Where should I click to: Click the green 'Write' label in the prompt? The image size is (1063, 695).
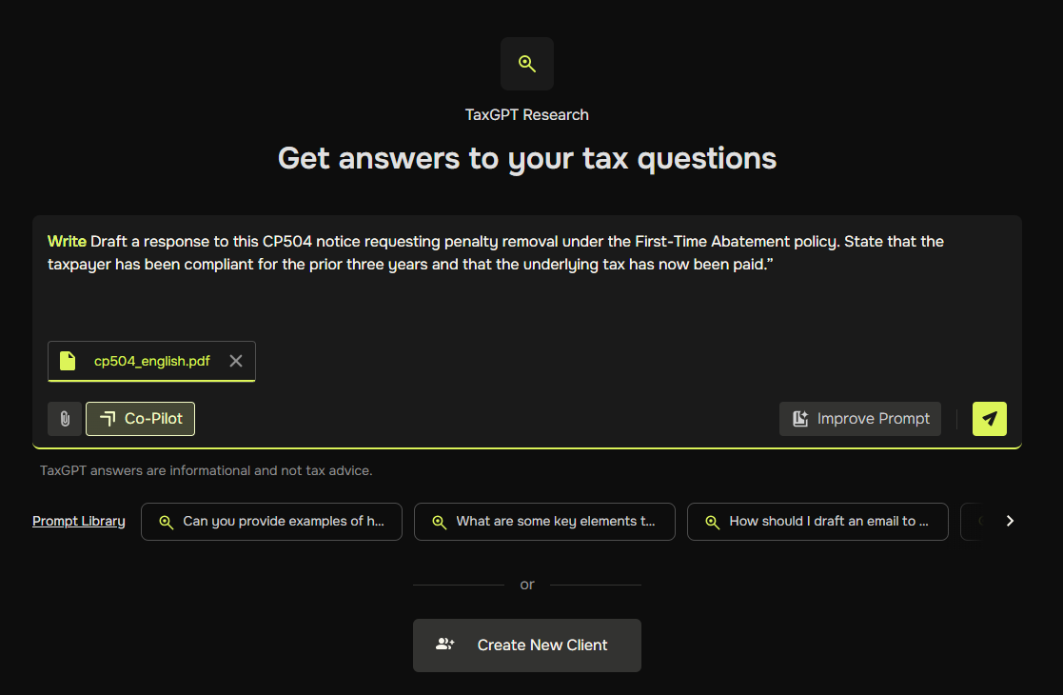tap(67, 242)
